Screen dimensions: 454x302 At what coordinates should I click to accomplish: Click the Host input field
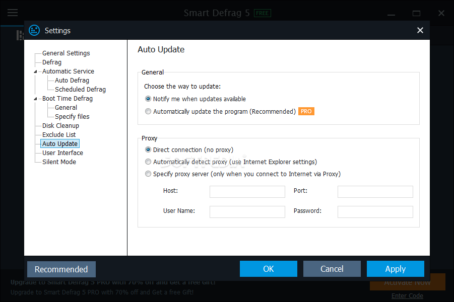[x=247, y=191]
